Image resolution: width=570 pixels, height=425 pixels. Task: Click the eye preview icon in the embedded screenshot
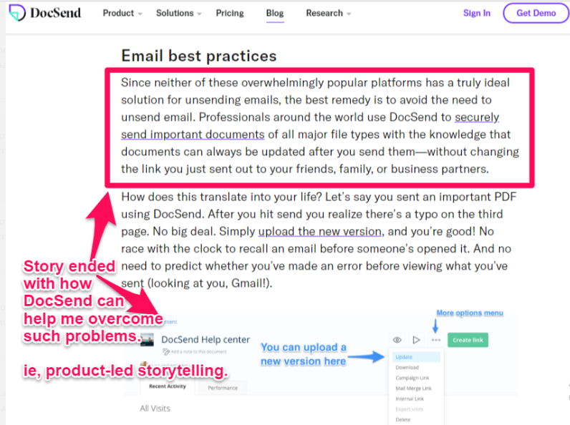[x=397, y=340]
